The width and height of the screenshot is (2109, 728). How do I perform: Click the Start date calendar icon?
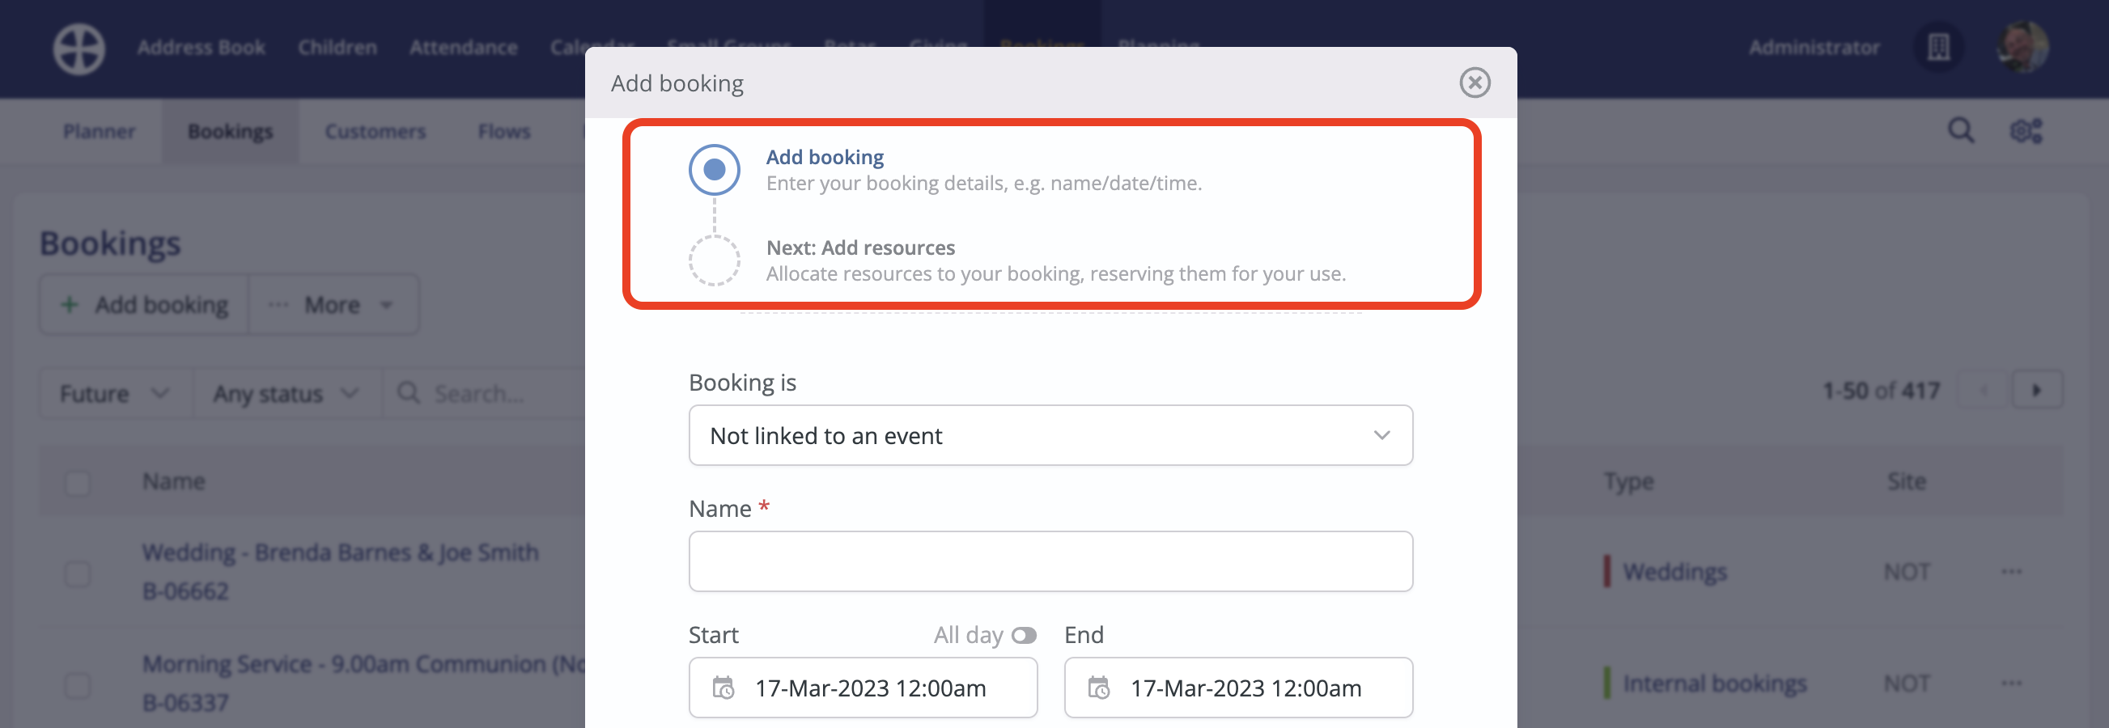coord(725,688)
